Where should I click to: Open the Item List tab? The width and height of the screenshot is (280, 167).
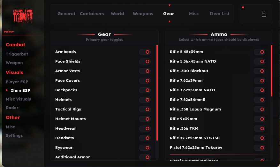(x=219, y=14)
